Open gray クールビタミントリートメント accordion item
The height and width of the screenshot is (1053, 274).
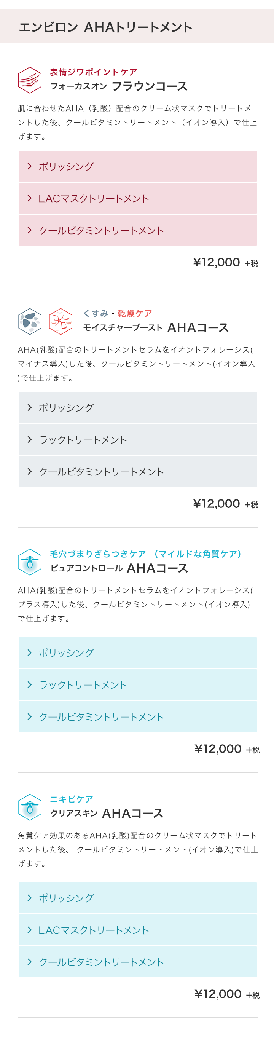click(x=138, y=471)
